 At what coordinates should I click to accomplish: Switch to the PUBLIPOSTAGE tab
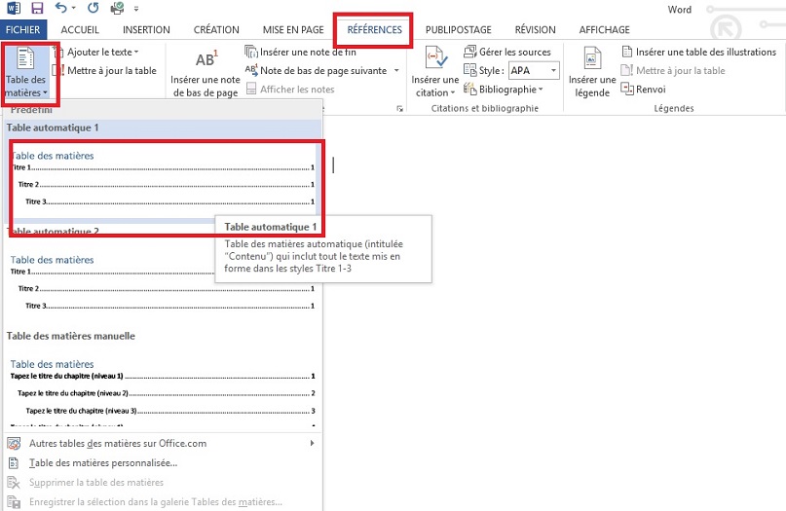point(458,29)
